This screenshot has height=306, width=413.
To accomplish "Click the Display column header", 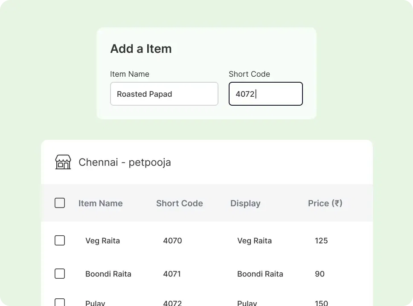I will 245,203.
